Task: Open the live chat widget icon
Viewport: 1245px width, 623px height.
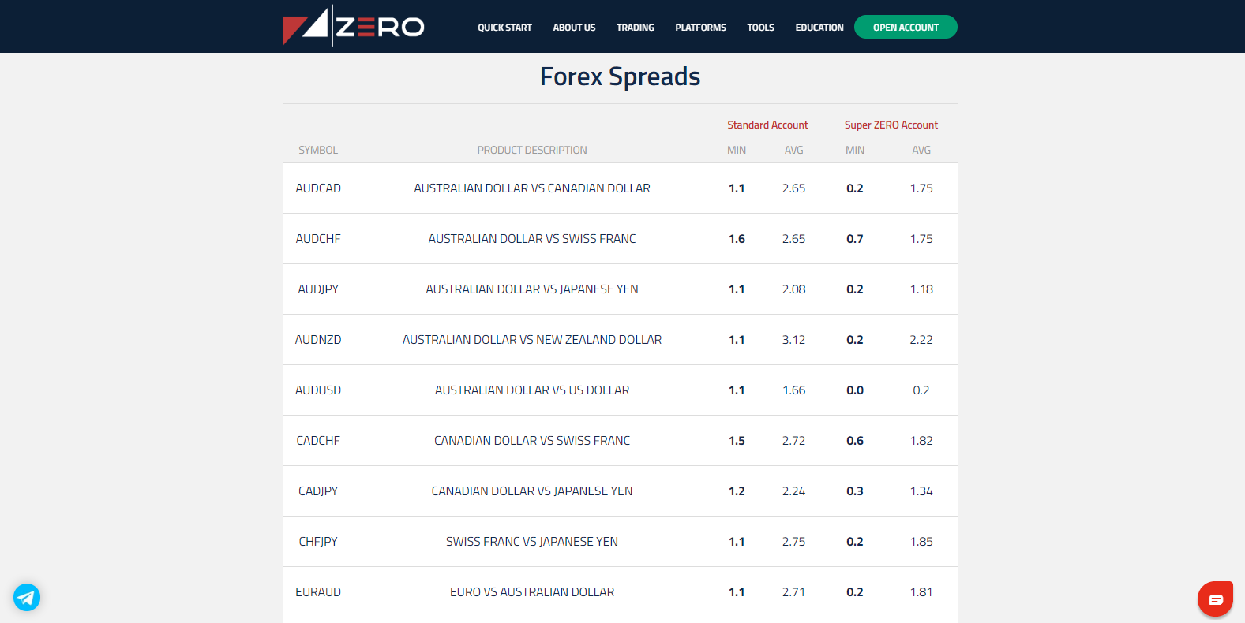Action: click(1215, 599)
